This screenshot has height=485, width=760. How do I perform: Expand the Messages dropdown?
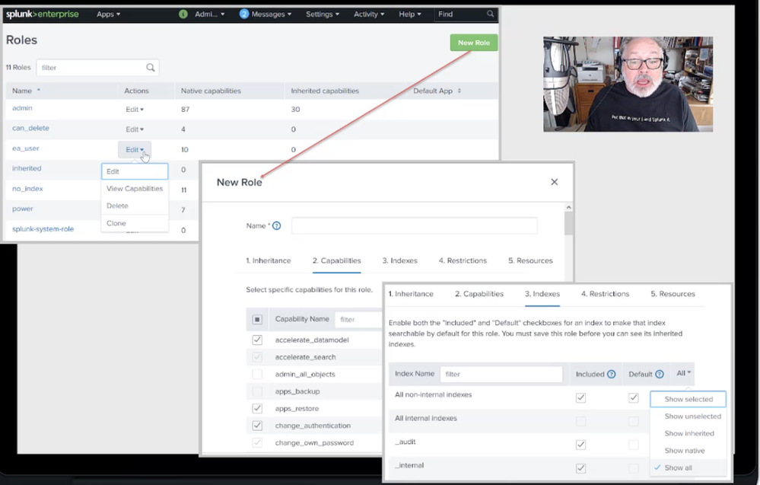[x=272, y=14]
